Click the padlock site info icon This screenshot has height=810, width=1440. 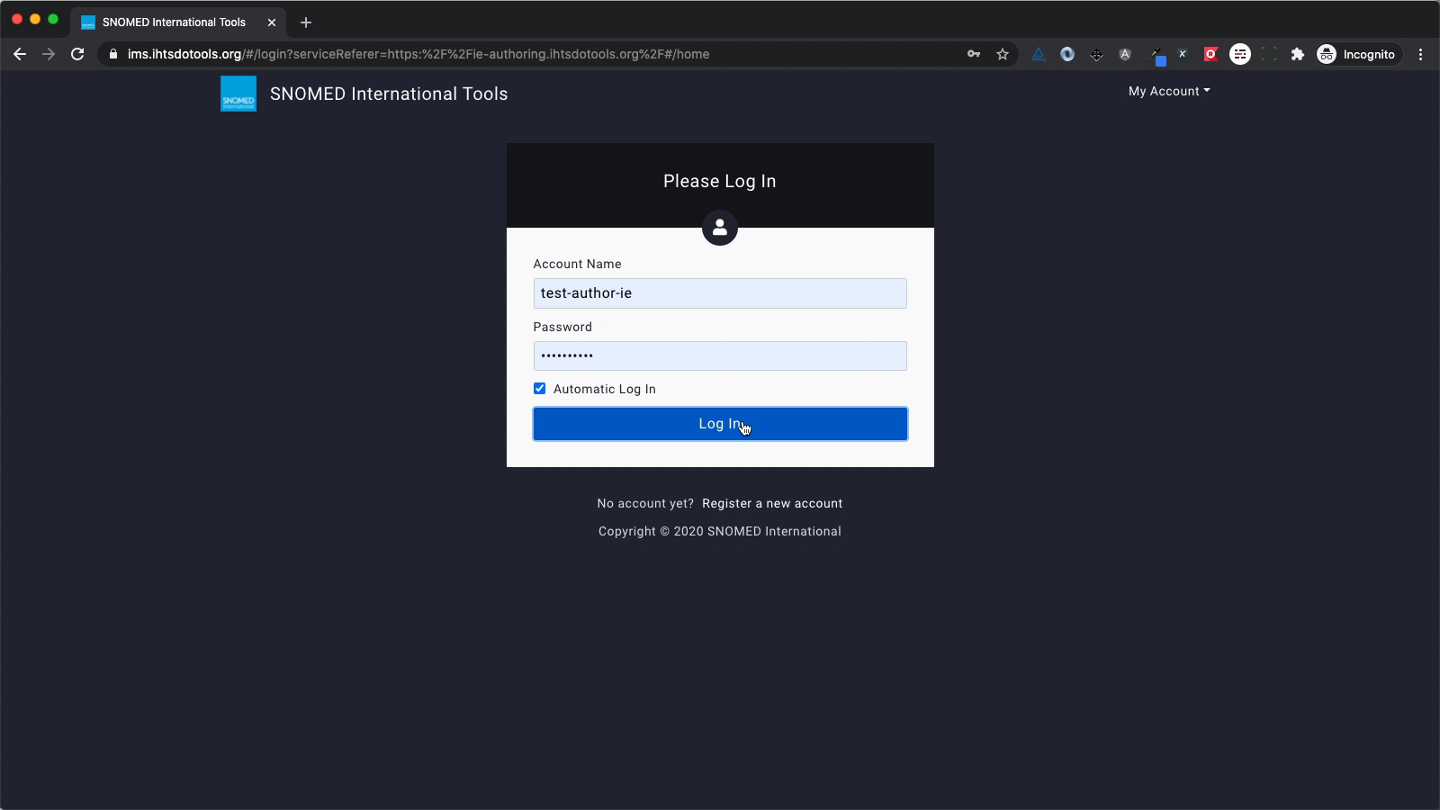(x=113, y=54)
